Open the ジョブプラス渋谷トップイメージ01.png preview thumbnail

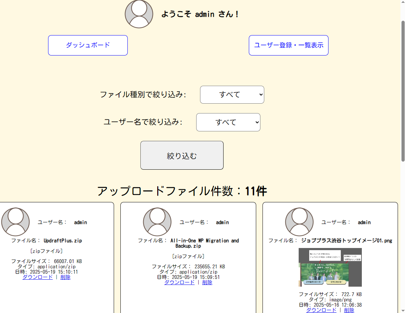coord(330,267)
